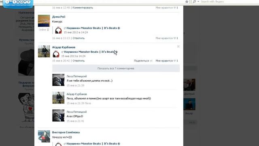Screen dimensions: 259x146
Task: Click Конкурс text in Дина Рой post
Action: coord(57,21)
